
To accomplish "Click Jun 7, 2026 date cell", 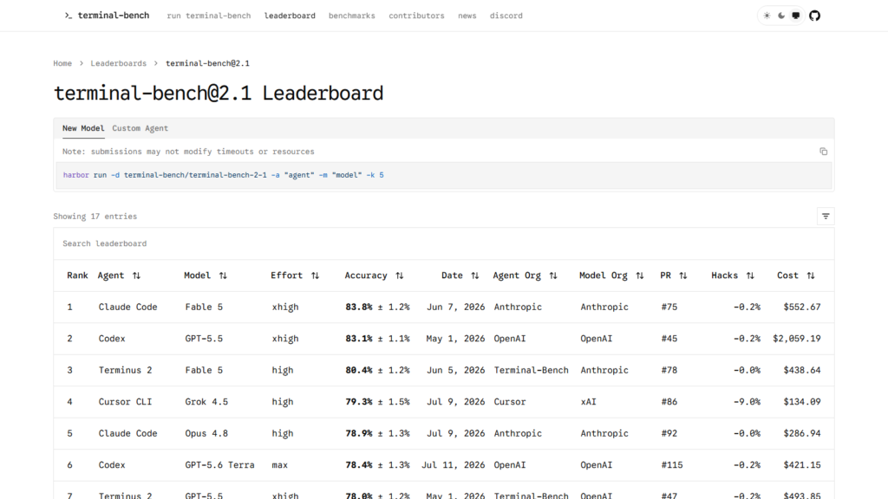I will pos(456,308).
